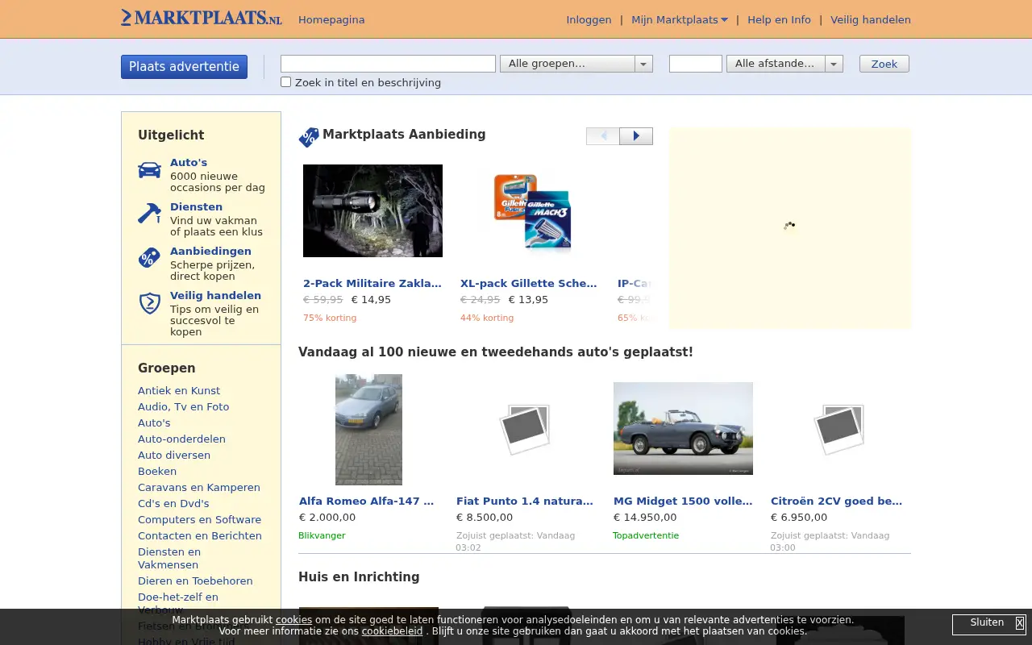Viewport: 1032px width, 645px height.
Task: Click the 'Topadvertentie' label
Action: (x=646, y=535)
